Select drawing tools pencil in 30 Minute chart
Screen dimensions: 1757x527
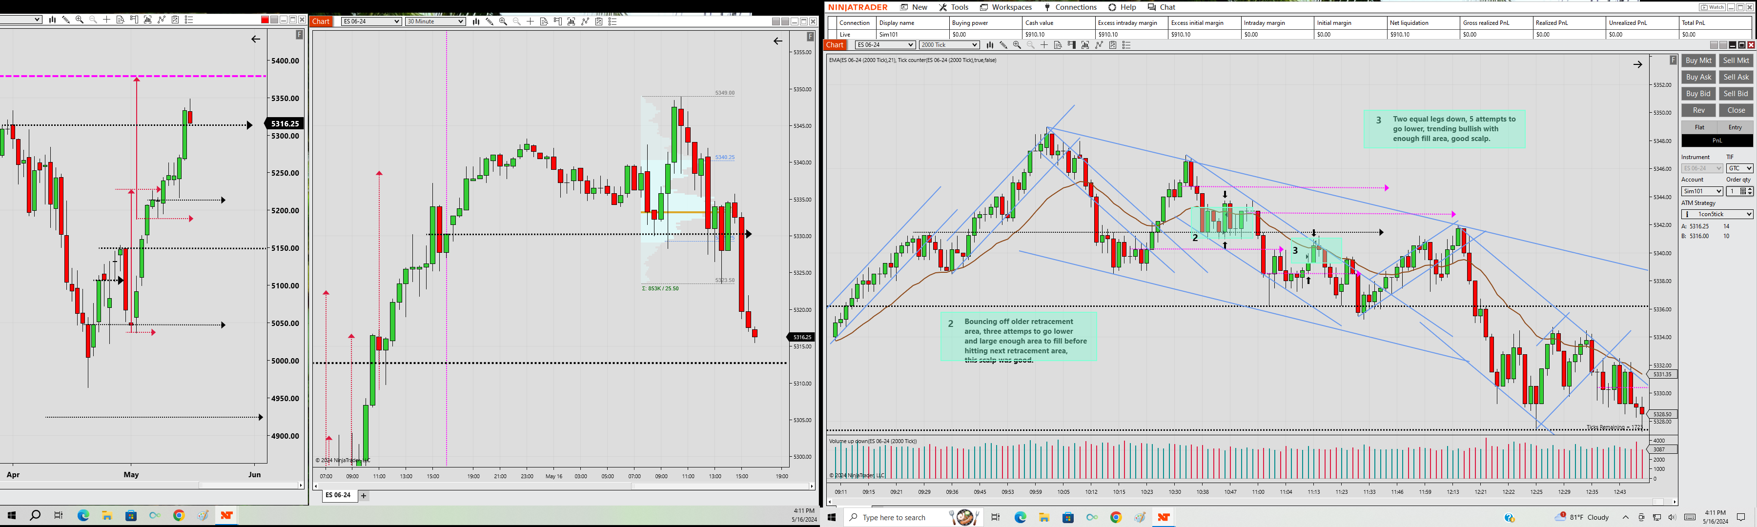pyautogui.click(x=489, y=22)
